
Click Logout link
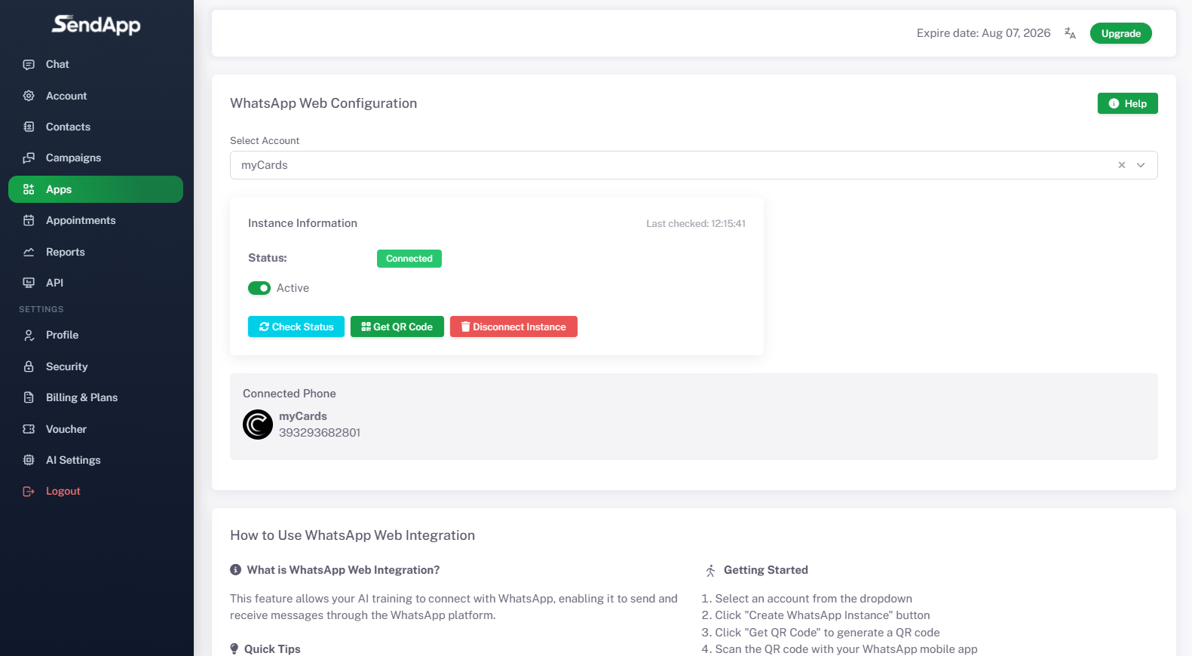(96, 491)
